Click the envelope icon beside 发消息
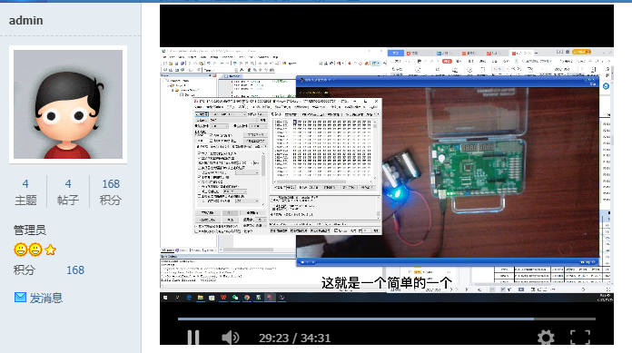This screenshot has height=353, width=632. tap(20, 298)
